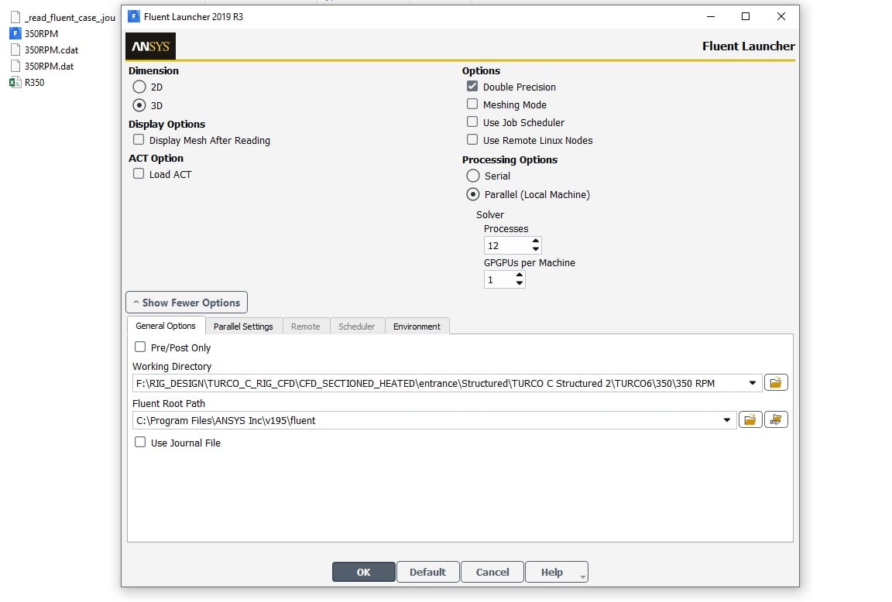Switch to the Parallel Settings tab
This screenshot has height=602, width=892.
[243, 327]
